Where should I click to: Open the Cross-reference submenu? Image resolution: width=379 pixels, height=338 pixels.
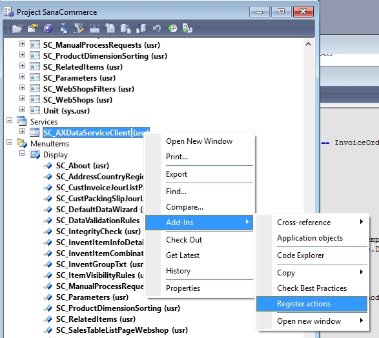312,223
